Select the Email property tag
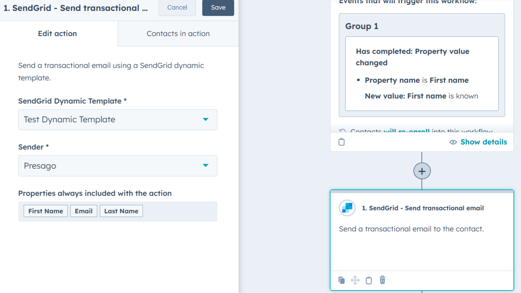 click(84, 211)
